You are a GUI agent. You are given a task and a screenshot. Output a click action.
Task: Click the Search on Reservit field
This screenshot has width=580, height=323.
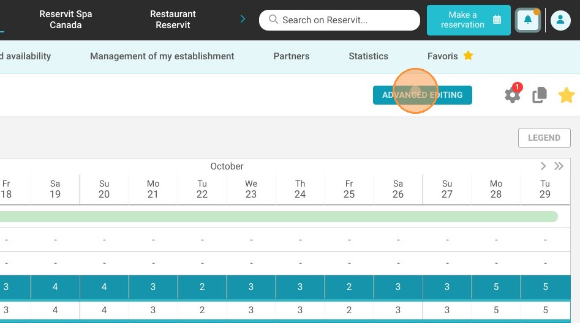coord(339,20)
